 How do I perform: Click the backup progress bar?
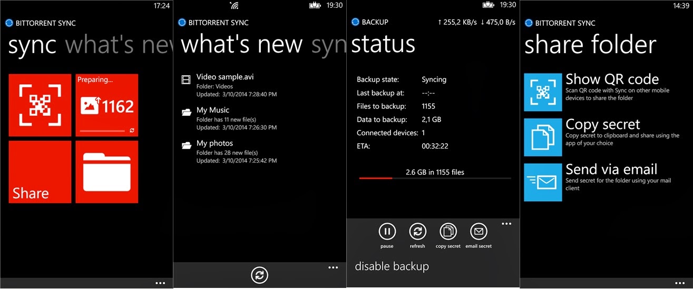435,178
